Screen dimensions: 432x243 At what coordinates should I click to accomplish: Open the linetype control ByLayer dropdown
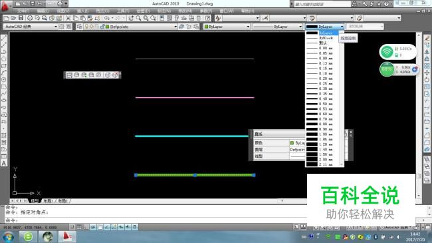[300, 27]
